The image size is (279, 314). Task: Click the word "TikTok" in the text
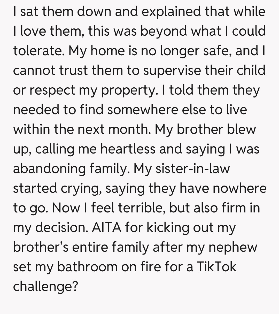pyautogui.click(x=216, y=266)
